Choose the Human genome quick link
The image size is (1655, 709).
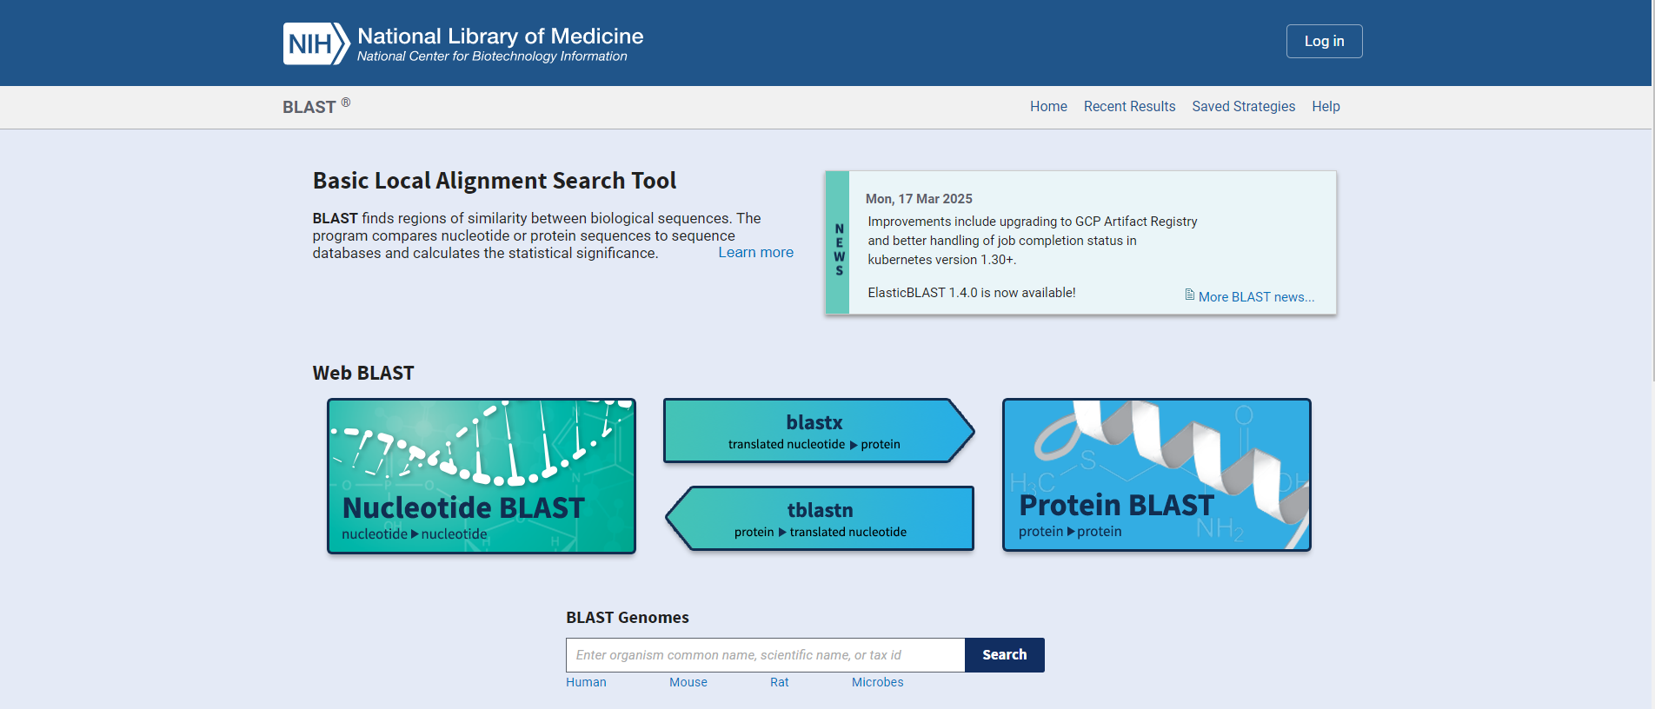[x=586, y=683]
